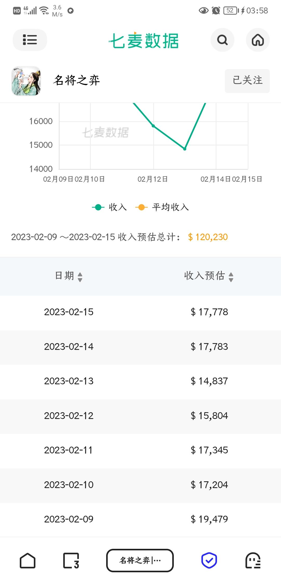Open the hamburger list menu
The image size is (281, 584).
coord(30,40)
